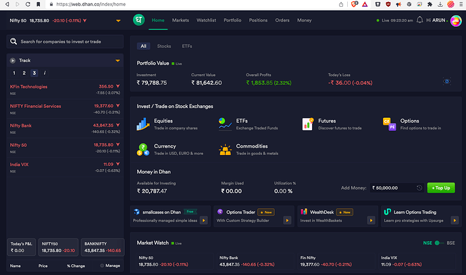Open Nifty Bank watchlist row
This screenshot has width=466, height=275.
pyautogui.click(x=65, y=129)
